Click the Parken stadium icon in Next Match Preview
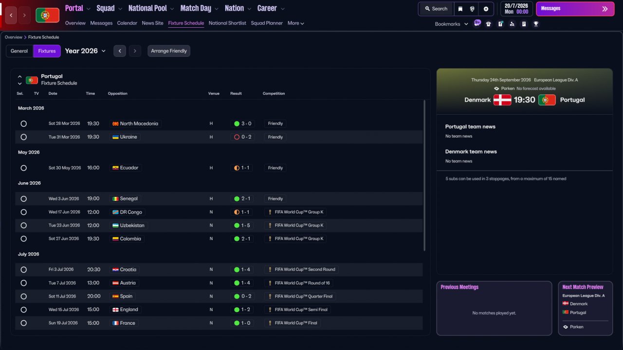 point(565,327)
